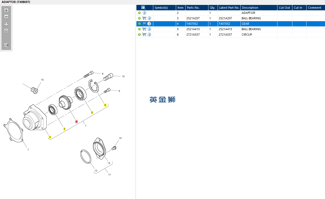Screen dimensions: 325x199
Task: Click callout number 9 in diagram
Action: 119,91
